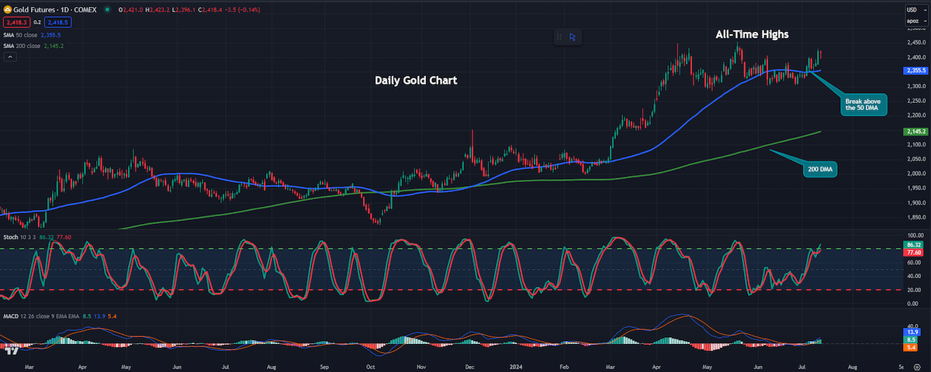The width and height of the screenshot is (931, 372).
Task: Click the red sell price 2,418.3 button
Action: click(16, 22)
